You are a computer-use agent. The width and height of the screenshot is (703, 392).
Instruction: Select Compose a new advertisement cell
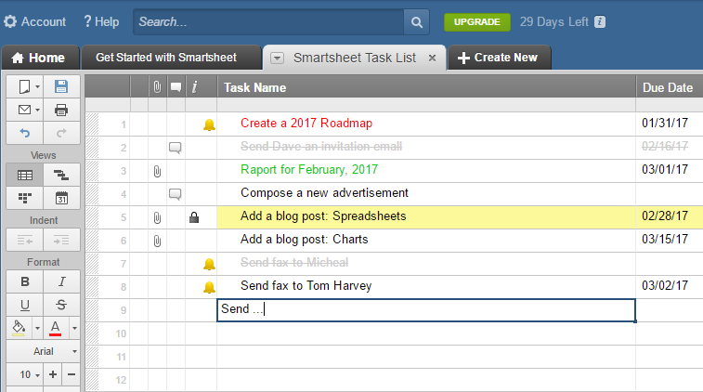point(426,194)
